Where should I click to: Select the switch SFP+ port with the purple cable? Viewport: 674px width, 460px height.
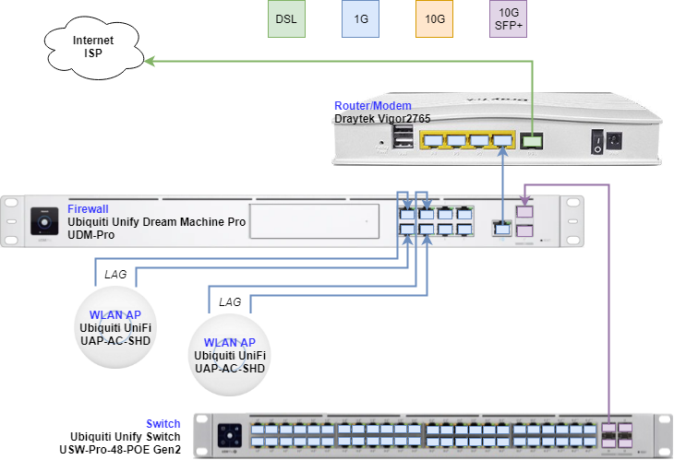[x=609, y=428]
